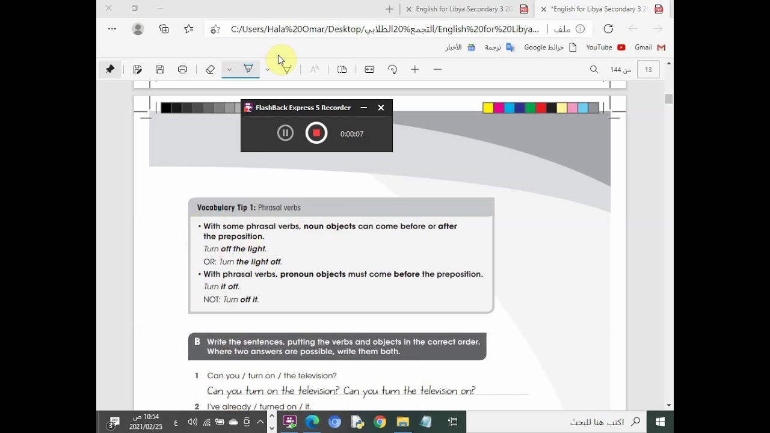Viewport: 770px width, 433px height.
Task: Stop the FlashBack recording
Action: 316,133
